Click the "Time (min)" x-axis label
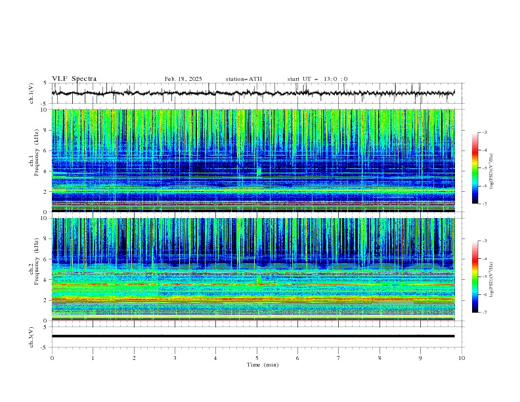520x402 pixels. [x=263, y=365]
